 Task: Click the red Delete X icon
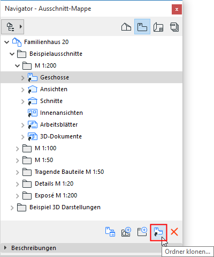click(174, 232)
